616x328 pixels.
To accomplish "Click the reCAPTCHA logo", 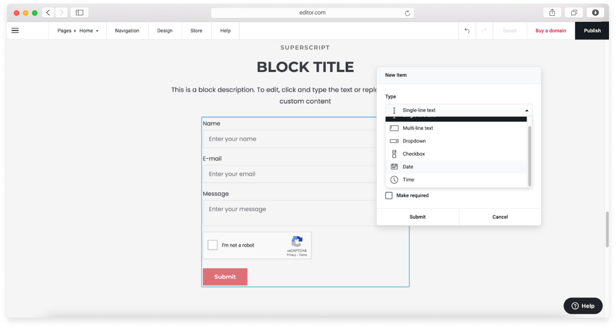I will coord(297,242).
